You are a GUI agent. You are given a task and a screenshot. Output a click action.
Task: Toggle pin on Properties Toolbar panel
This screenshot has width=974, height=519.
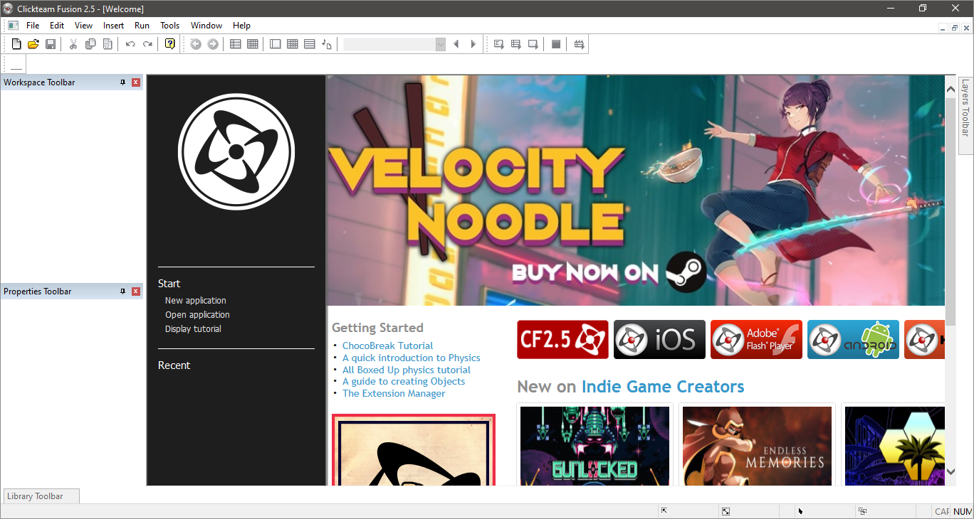click(123, 291)
